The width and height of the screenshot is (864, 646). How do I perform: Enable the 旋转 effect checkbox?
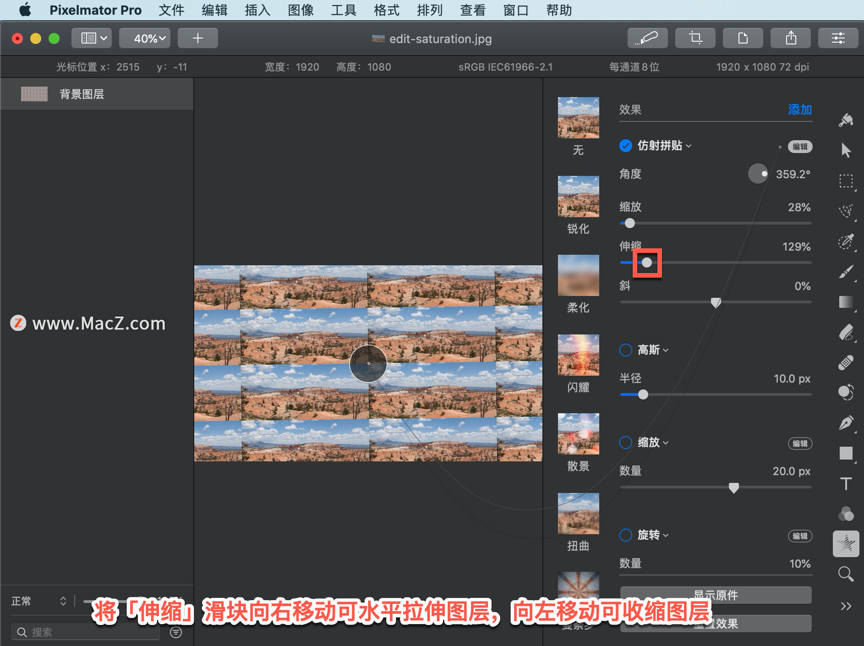pos(625,535)
